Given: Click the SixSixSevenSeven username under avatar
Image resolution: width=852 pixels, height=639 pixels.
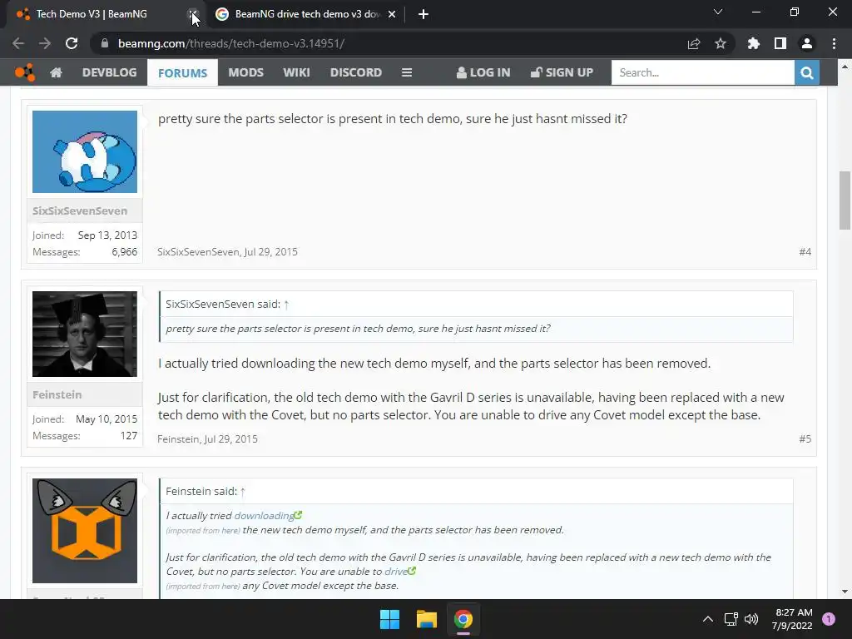Looking at the screenshot, I should (80, 211).
